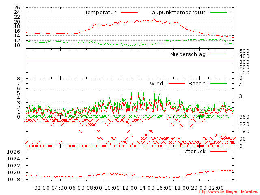Click the 14:00 time axis label

coord(147,188)
